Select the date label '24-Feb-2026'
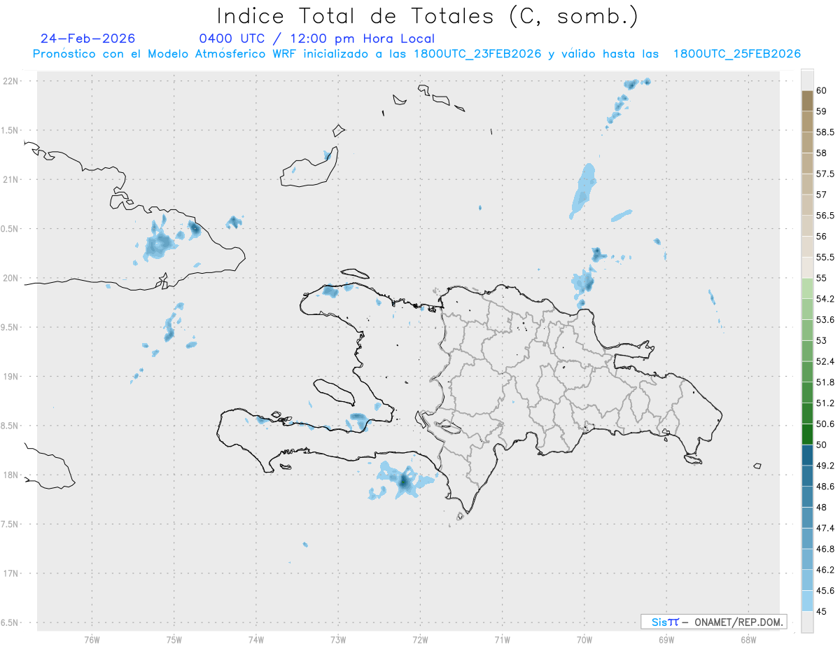This screenshot has height=649, width=840. (88, 39)
